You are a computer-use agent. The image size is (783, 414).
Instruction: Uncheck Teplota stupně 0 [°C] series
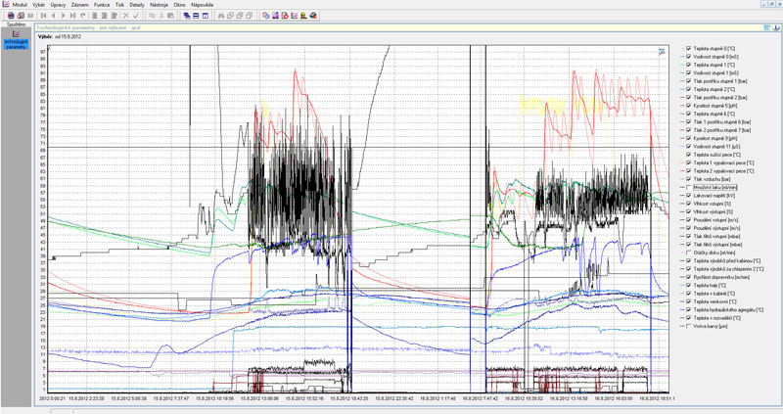pyautogui.click(x=688, y=49)
